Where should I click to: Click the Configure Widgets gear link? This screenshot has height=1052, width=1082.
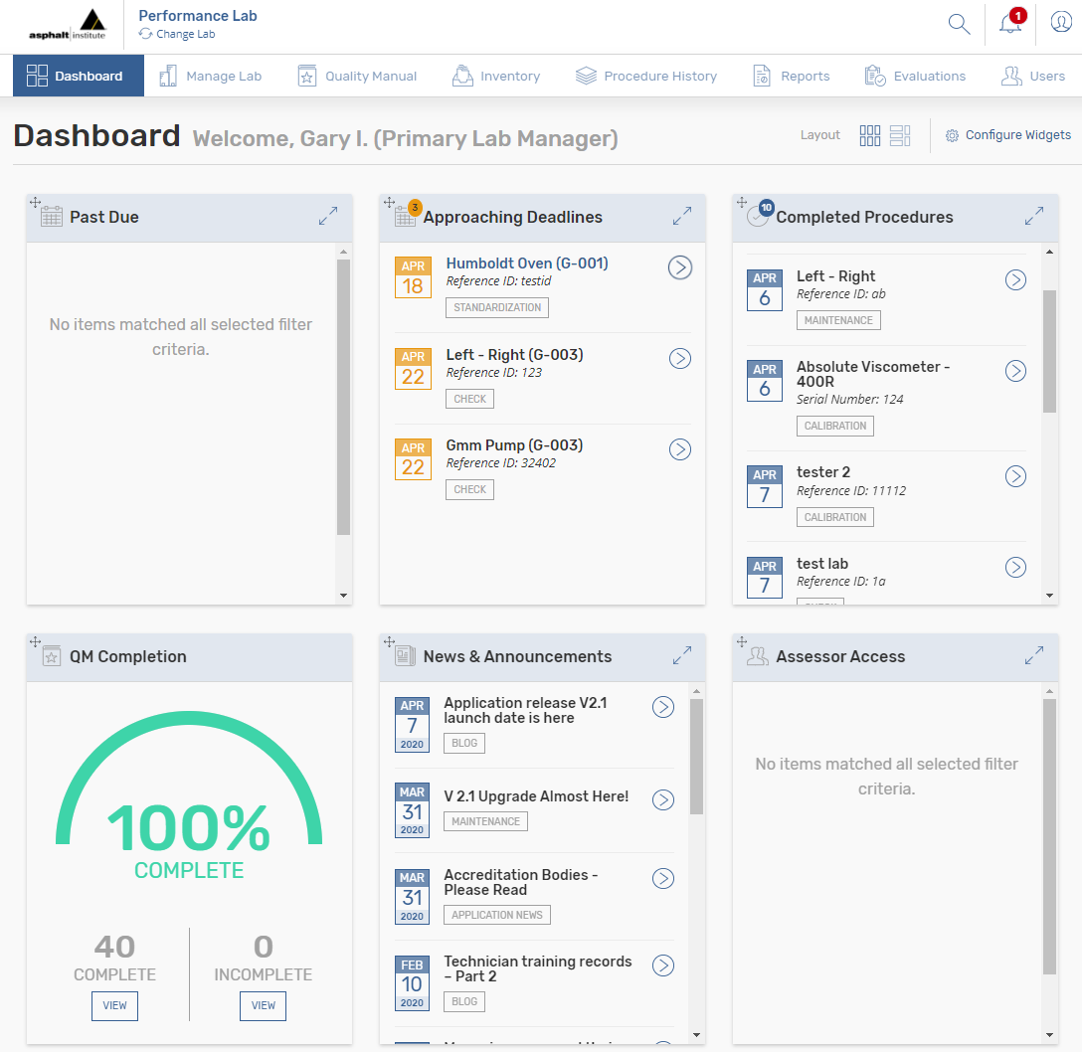(1008, 135)
